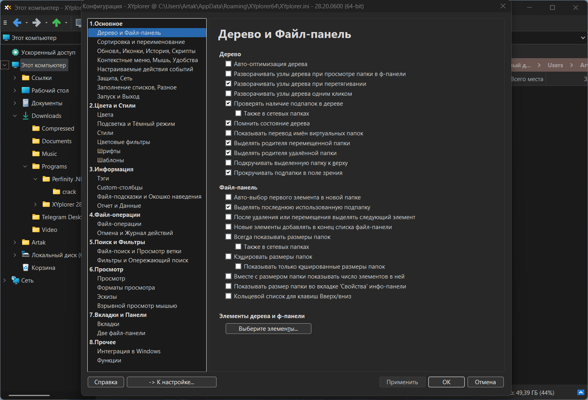
Task: Enable Авто-оптимизация дерева checkbox
Action: [x=228, y=64]
